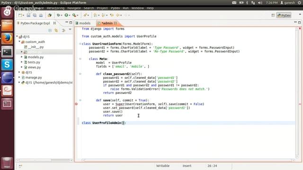Collapse All in PyDev Package Explorer

[50, 30]
